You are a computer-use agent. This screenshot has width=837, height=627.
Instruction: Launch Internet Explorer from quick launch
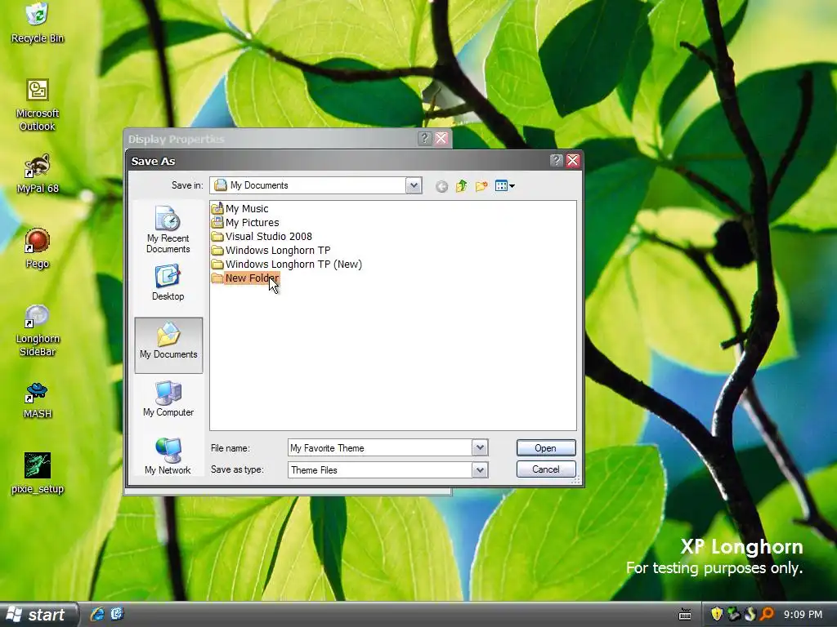coord(97,614)
